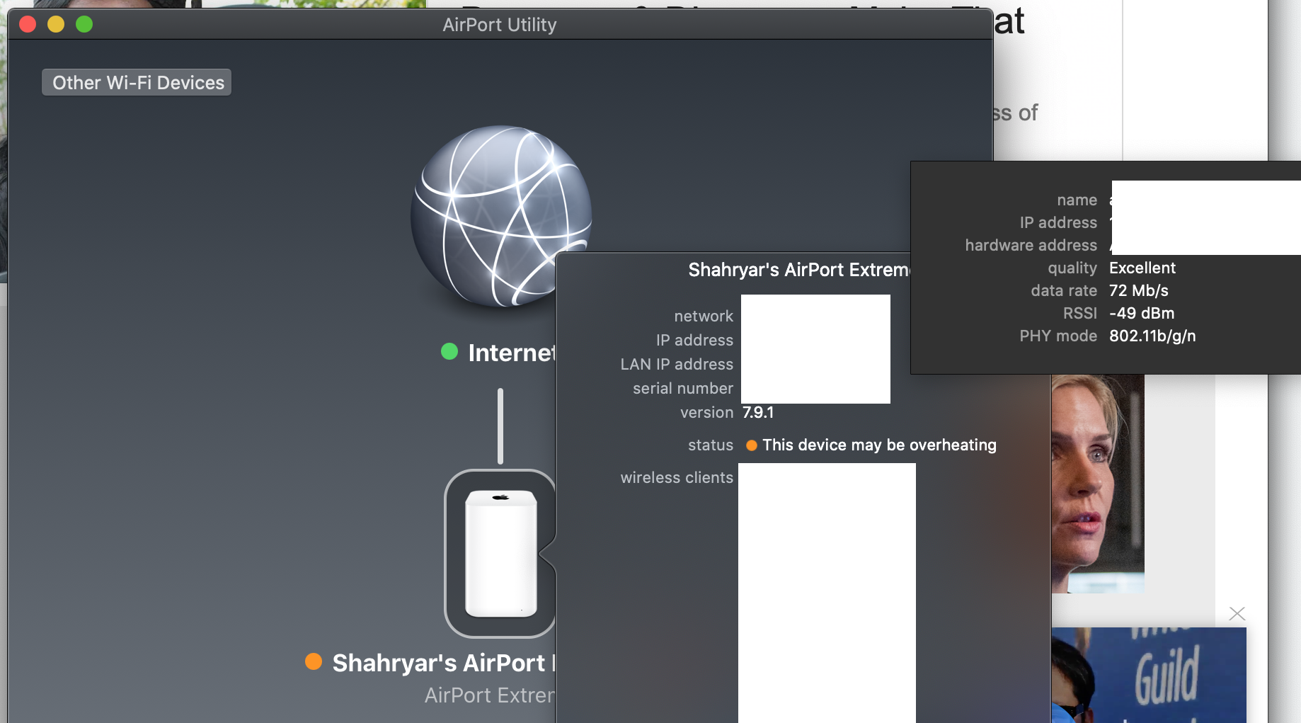Image resolution: width=1301 pixels, height=723 pixels.
Task: Select the AirPort Extreme base station icon
Action: point(500,554)
